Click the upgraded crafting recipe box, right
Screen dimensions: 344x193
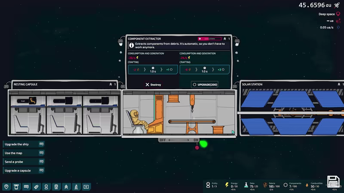pyautogui.click(x=205, y=69)
